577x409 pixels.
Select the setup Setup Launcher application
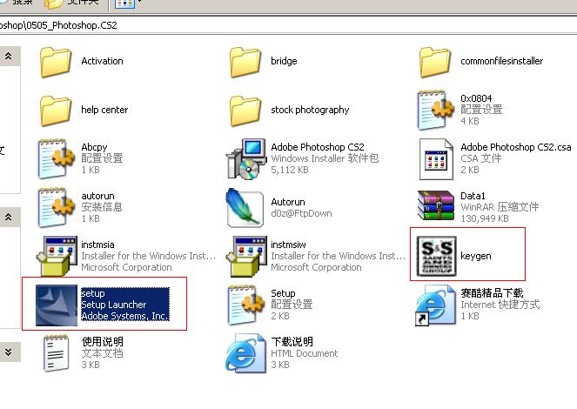click(x=57, y=304)
